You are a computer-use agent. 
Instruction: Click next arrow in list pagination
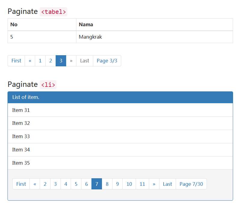click(154, 184)
